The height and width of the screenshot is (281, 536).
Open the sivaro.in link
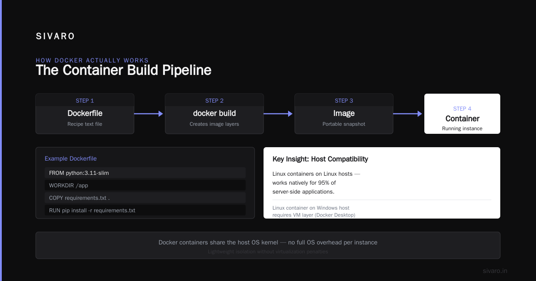click(495, 271)
